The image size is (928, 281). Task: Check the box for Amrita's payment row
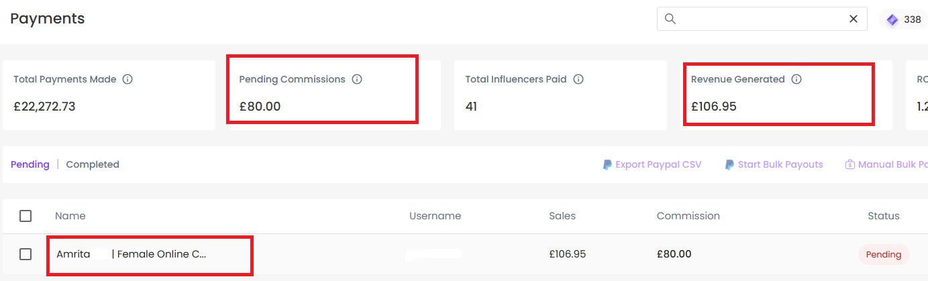25,254
